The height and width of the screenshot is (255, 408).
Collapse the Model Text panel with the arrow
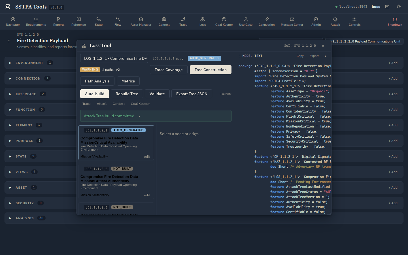point(326,56)
